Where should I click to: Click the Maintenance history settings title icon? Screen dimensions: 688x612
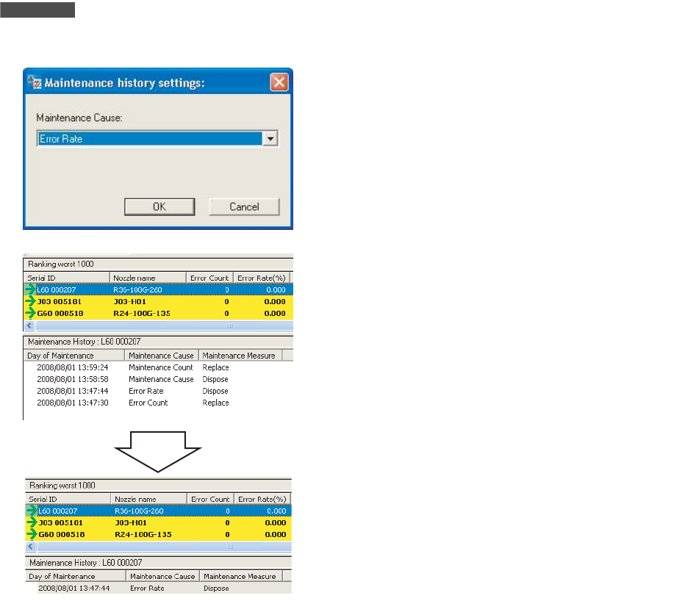35,82
